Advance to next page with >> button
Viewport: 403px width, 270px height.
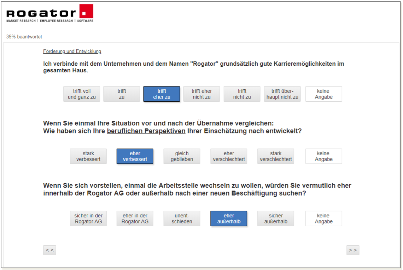click(352, 250)
